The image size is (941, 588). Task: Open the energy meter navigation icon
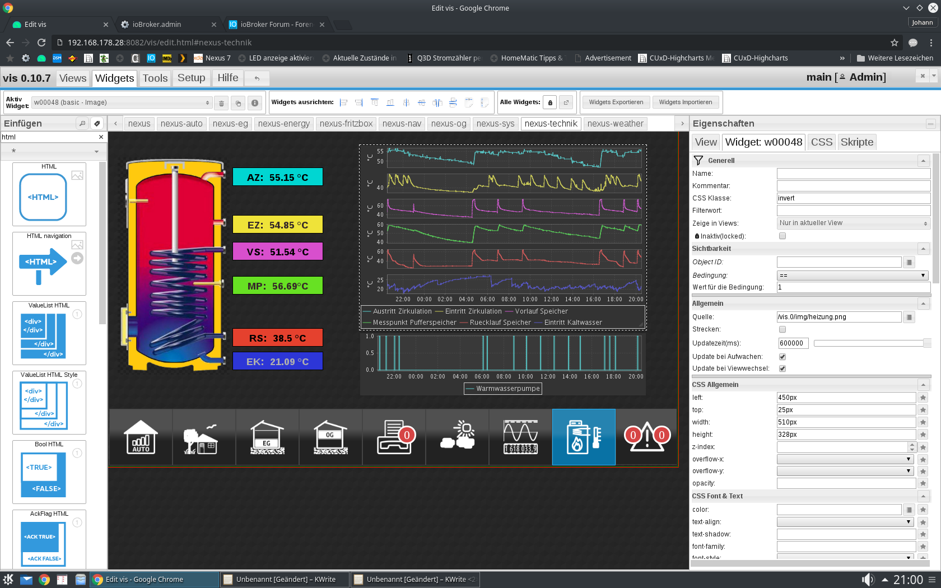(520, 437)
